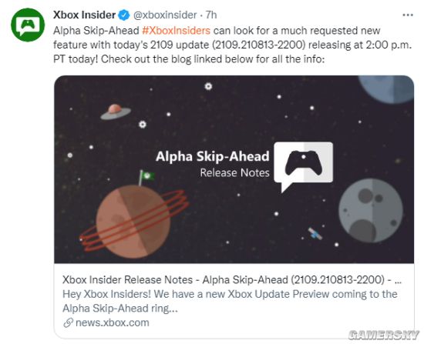Image resolution: width=424 pixels, height=344 pixels.
Task: Open the #XboxInsiders hashtag
Action: click(176, 31)
